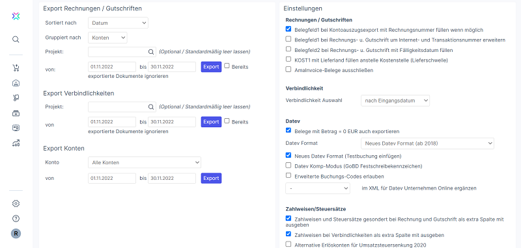Click Export button for Rechnungen / Gutschriften
The height and width of the screenshot is (248, 521).
211,67
